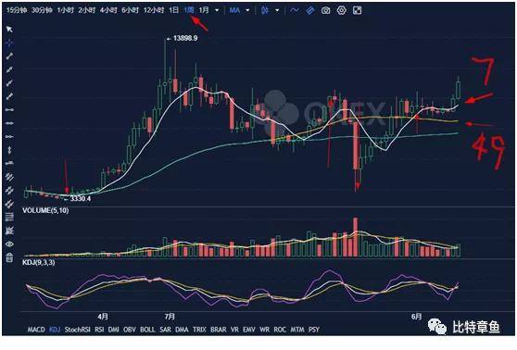Viewport: 517px width, 350px height.
Task: Open the PSY indicator
Action: (x=314, y=330)
